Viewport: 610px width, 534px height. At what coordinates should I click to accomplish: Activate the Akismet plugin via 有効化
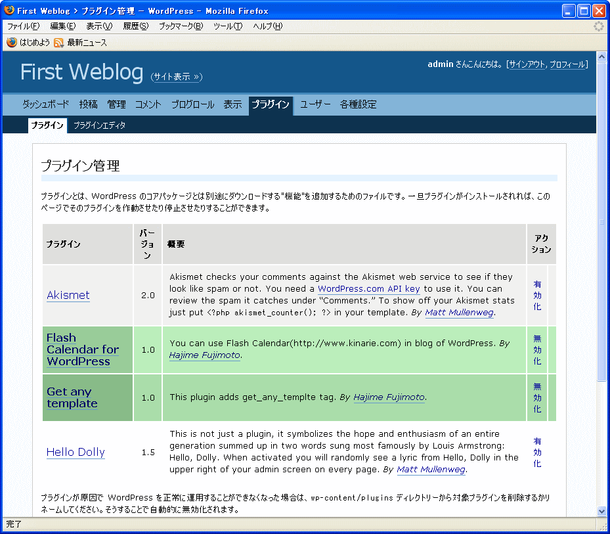tap(537, 296)
